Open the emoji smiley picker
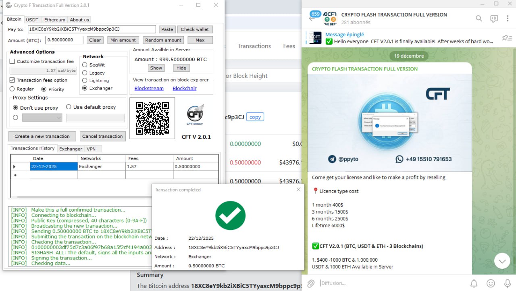The width and height of the screenshot is (516, 291). tap(491, 283)
